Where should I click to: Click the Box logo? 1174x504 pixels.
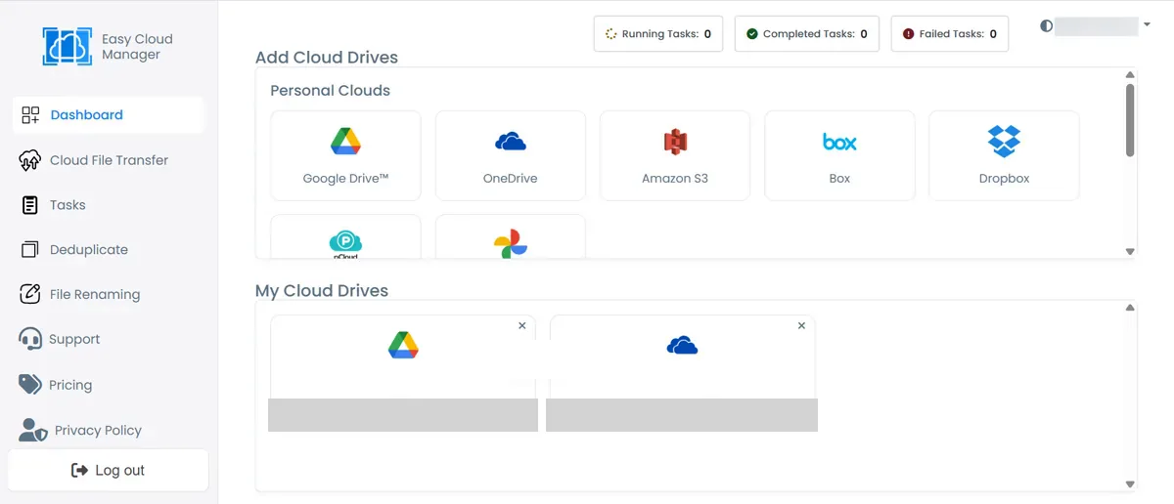coord(839,143)
